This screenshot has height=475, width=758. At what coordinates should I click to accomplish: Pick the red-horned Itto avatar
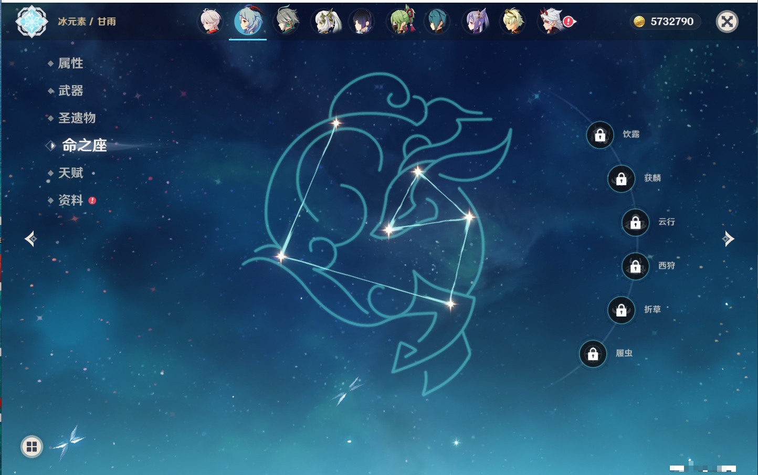coord(551,22)
